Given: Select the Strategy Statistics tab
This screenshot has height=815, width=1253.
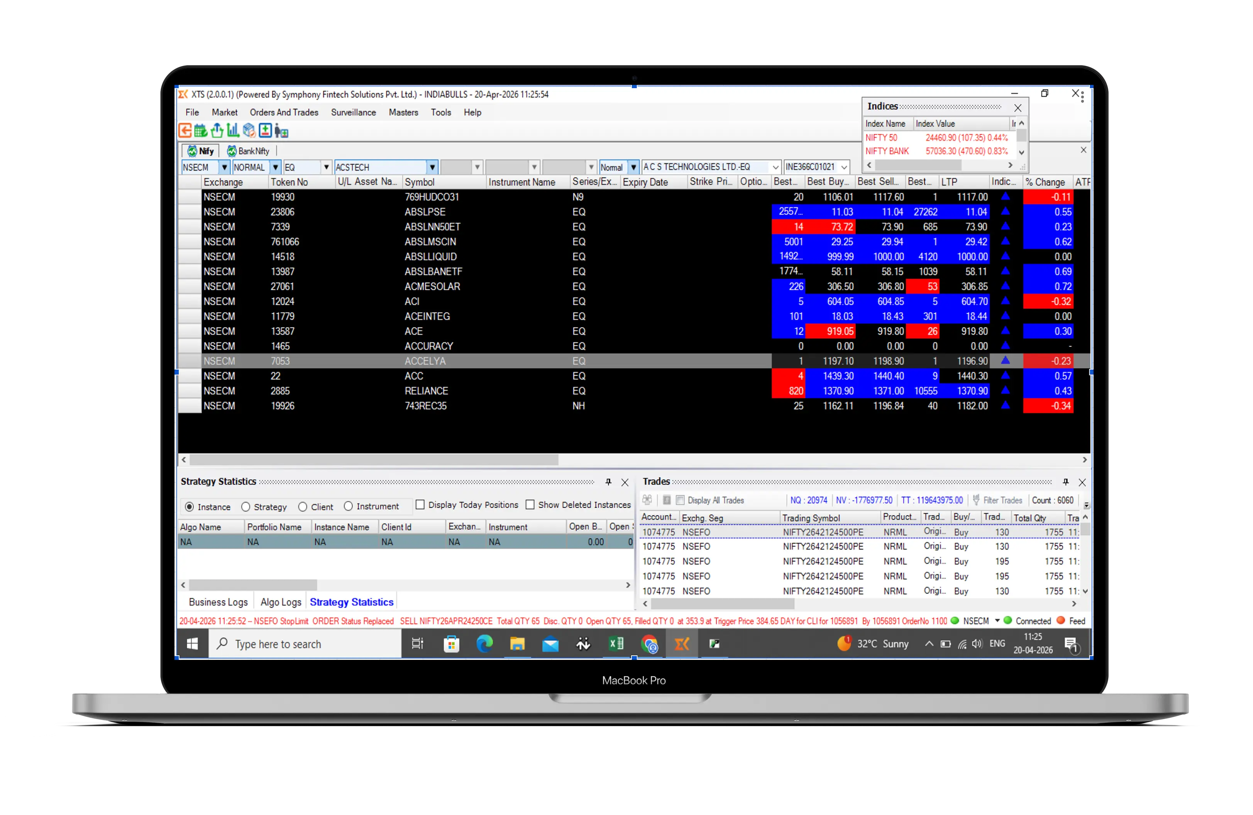Looking at the screenshot, I should [351, 602].
